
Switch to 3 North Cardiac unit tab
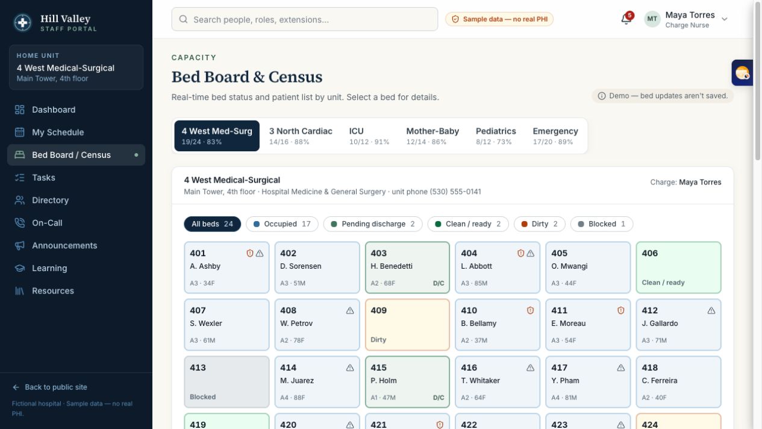coord(301,136)
